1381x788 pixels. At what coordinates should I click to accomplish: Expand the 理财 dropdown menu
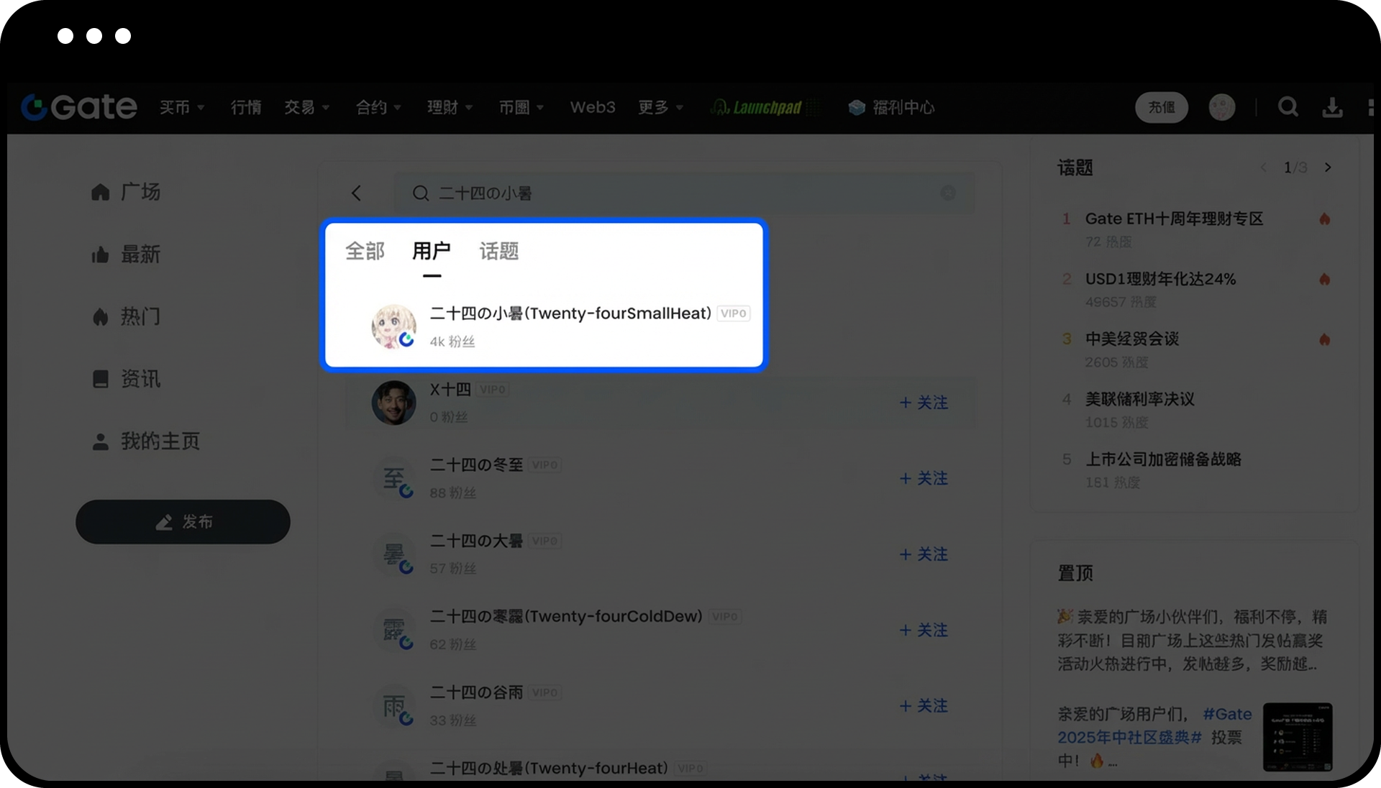(x=450, y=107)
